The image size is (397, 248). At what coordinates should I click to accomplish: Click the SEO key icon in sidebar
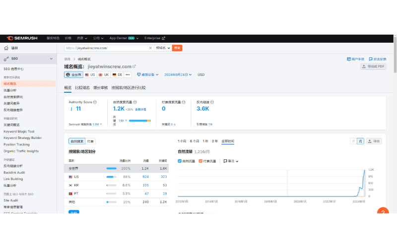pyautogui.click(x=6, y=59)
